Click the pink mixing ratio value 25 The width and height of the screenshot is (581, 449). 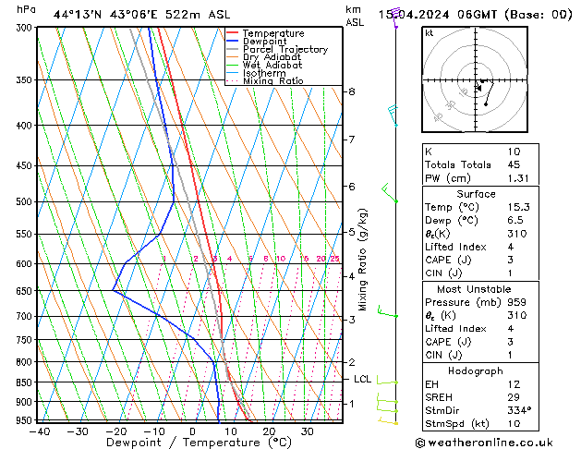[x=335, y=259]
